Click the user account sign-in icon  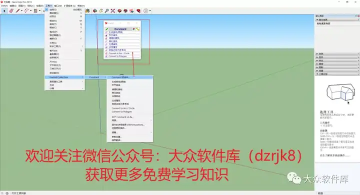(146, 11)
